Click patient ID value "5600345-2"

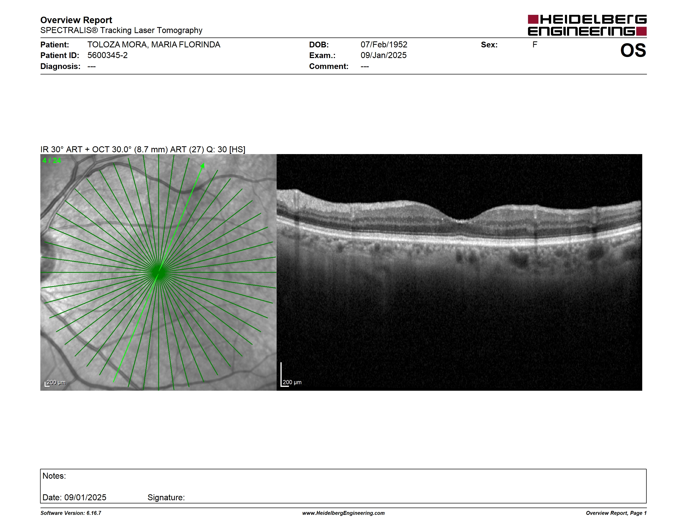click(x=107, y=55)
